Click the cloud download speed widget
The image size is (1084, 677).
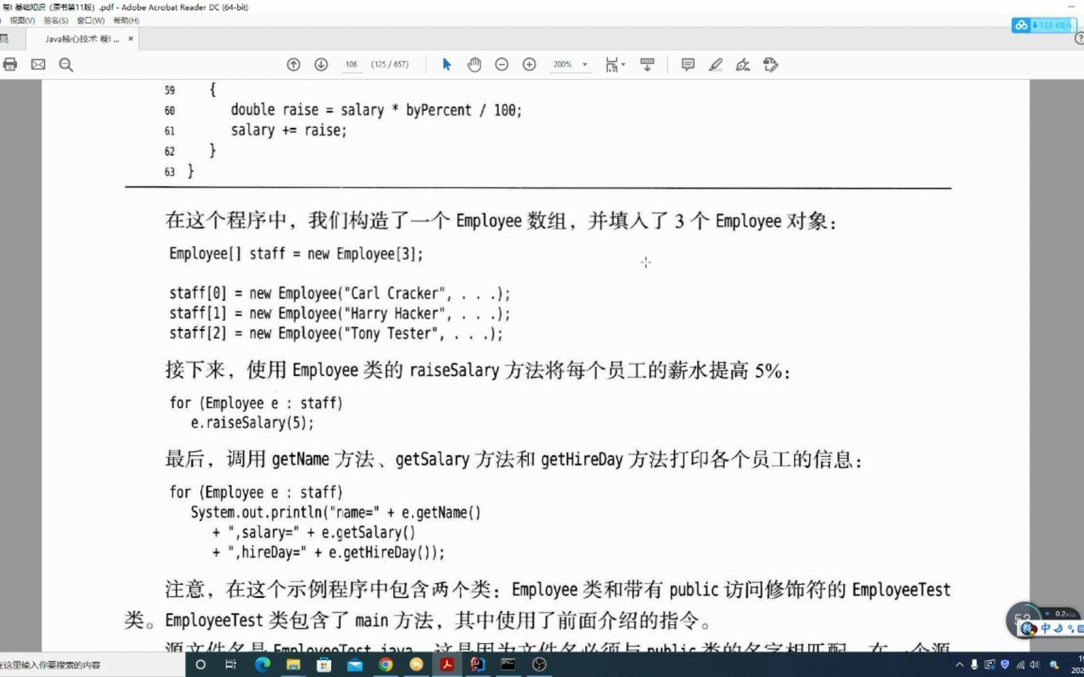pyautogui.click(x=1044, y=25)
